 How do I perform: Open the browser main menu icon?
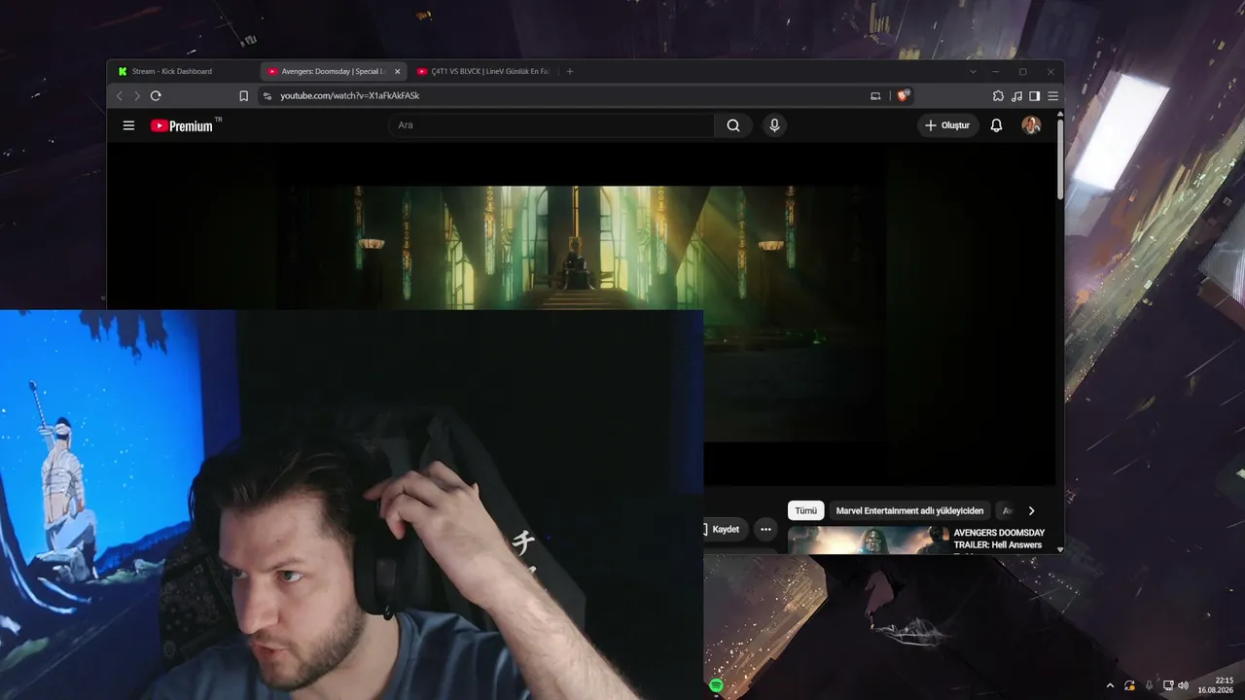pyautogui.click(x=1052, y=96)
